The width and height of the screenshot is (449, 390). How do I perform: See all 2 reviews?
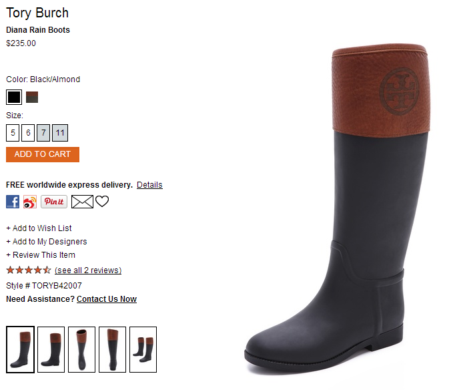[x=88, y=270]
